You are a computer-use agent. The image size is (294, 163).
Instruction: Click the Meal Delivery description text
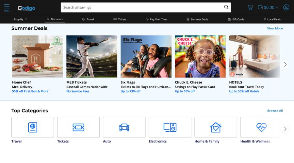[22, 87]
